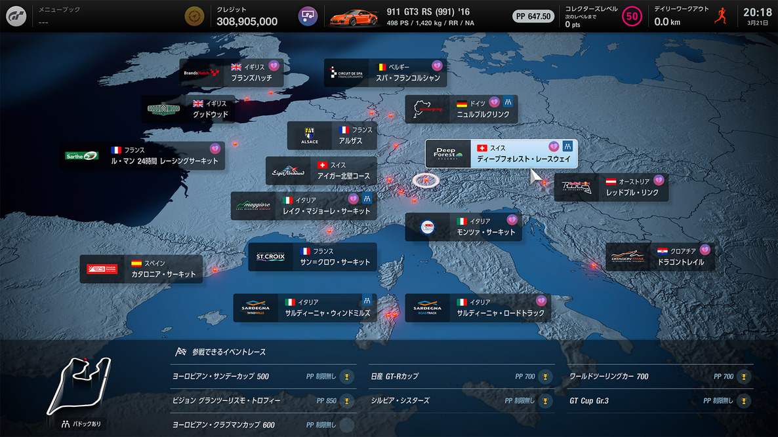Choose the レッドブル・リンク circuit card
This screenshot has width=778, height=437.
pos(611,187)
